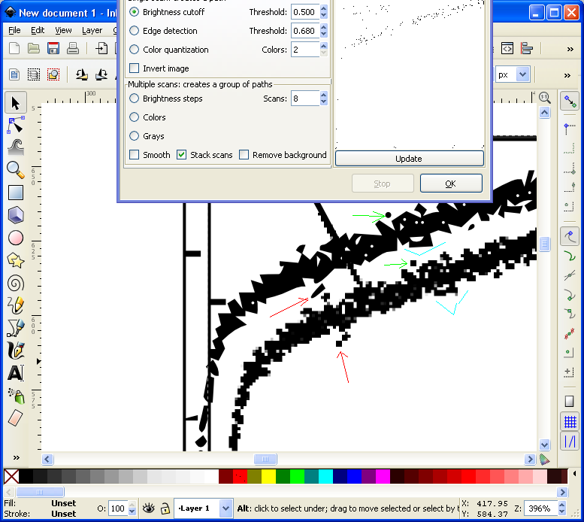Open the Edit menu
The height and width of the screenshot is (522, 584).
pos(38,30)
